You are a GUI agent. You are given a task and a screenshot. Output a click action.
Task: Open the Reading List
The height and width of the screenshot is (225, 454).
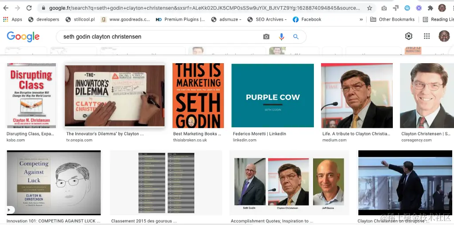[x=438, y=19]
